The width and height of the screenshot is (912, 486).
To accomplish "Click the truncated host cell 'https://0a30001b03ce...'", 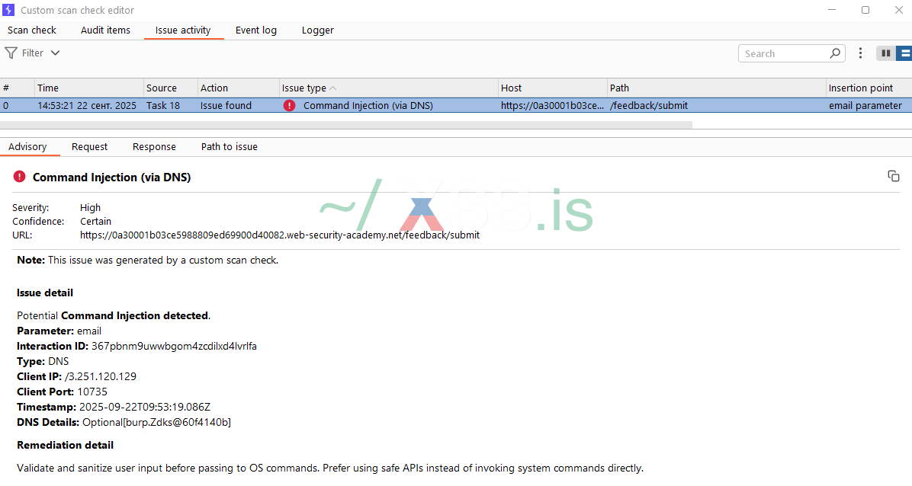I will 552,105.
